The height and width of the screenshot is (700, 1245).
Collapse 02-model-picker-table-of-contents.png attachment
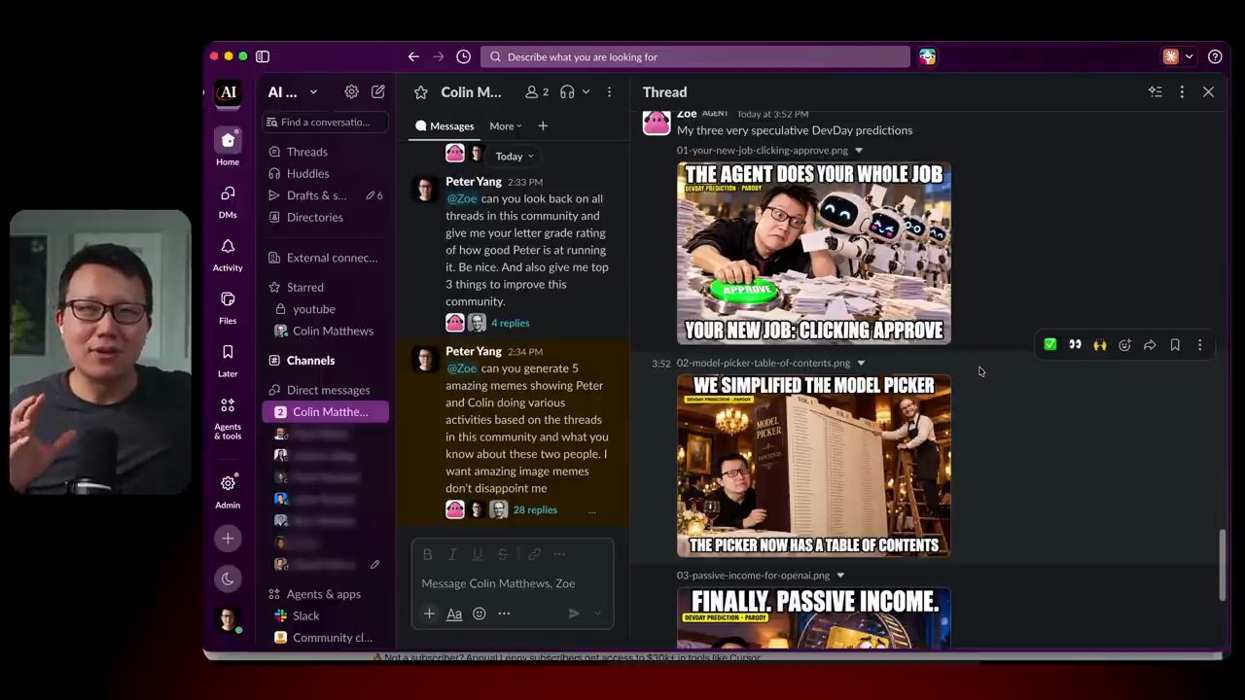(x=861, y=364)
